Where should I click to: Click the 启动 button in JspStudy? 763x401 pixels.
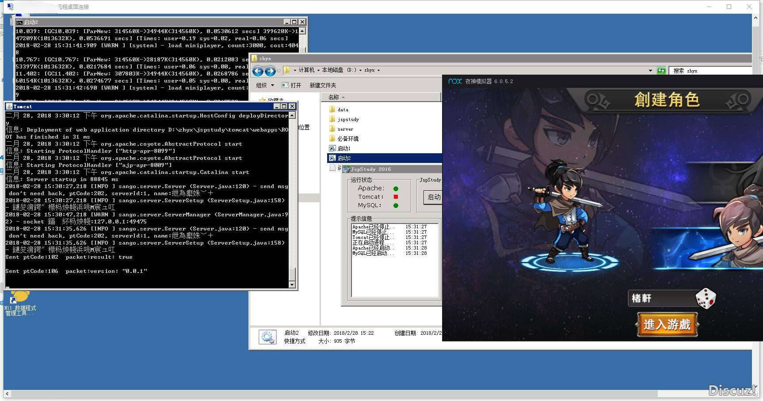433,197
